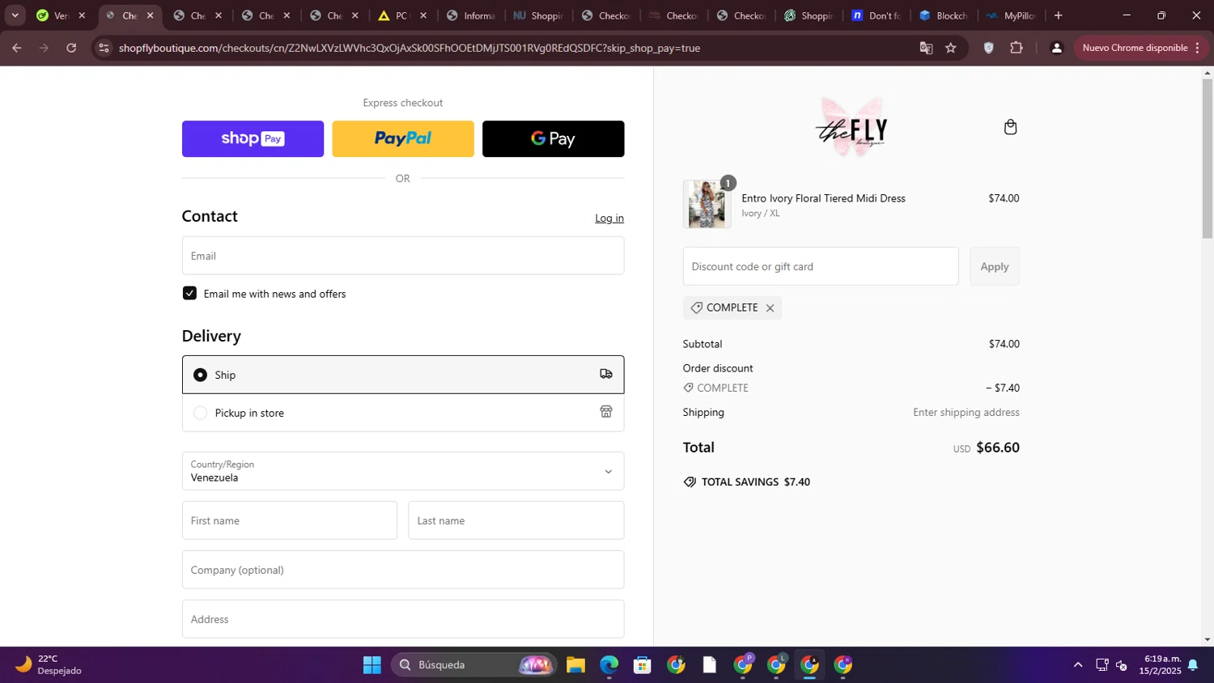
Task: Open the Chrome extensions puzzle icon
Action: pyautogui.click(x=1017, y=48)
